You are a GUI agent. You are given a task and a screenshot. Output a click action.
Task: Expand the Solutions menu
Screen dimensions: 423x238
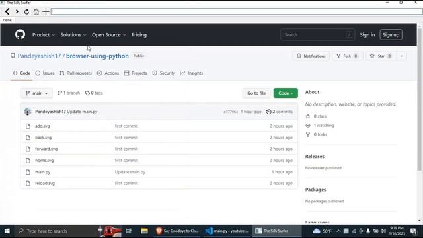(x=73, y=35)
